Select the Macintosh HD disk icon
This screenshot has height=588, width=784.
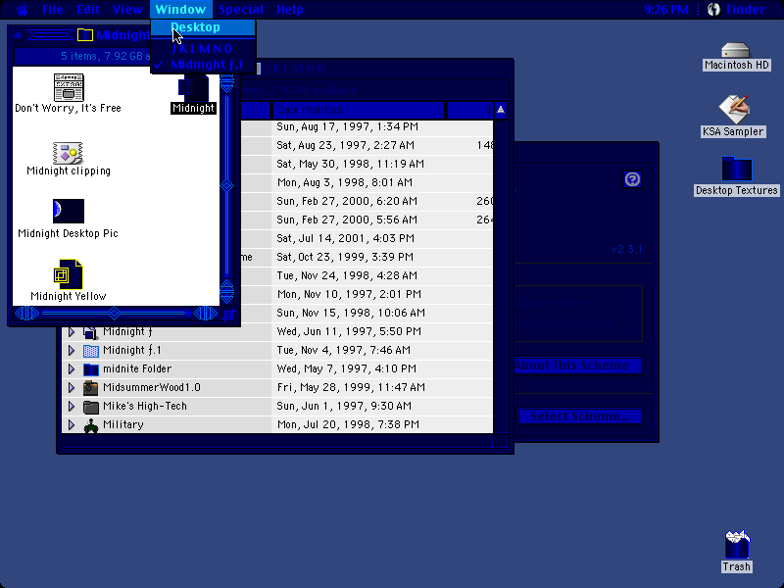pos(736,50)
